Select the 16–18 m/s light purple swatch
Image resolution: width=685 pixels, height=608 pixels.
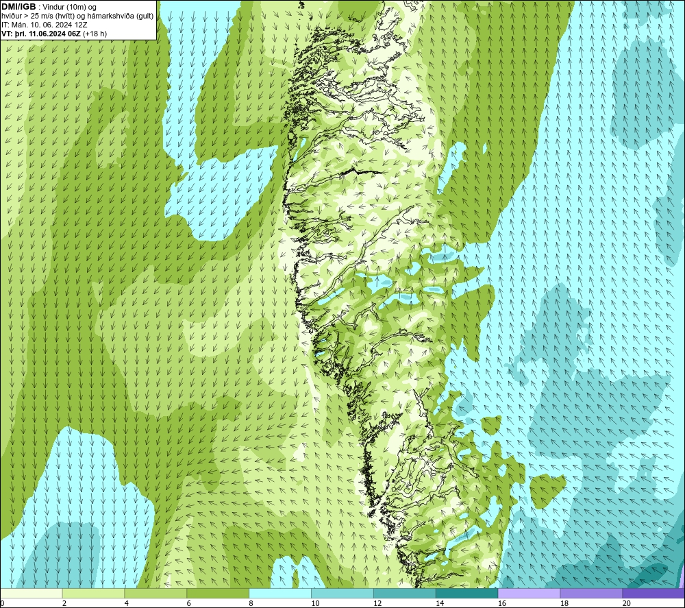point(529,593)
